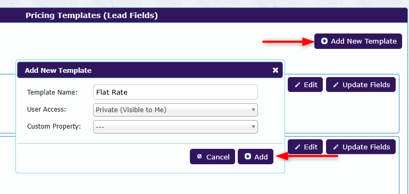Click pencil icon on first Edit button

pyautogui.click(x=297, y=85)
